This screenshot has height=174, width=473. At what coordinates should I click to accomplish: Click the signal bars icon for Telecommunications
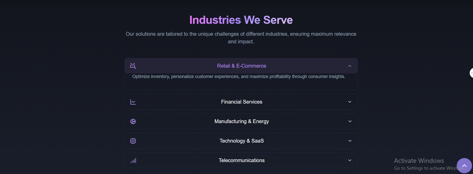pos(133,161)
